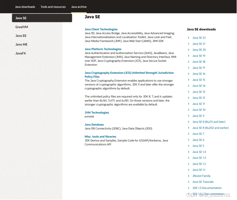Click chevron beside Java SE 1.3
The image size is (237, 200).
[188, 158]
